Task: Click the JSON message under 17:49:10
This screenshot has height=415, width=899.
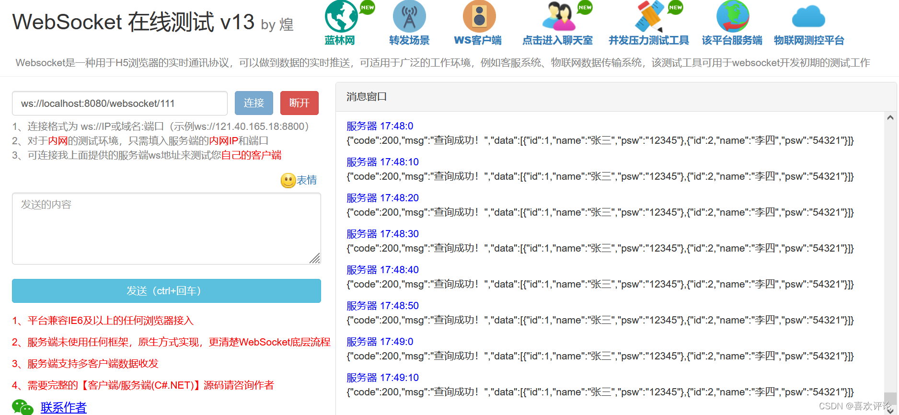Action: [600, 392]
